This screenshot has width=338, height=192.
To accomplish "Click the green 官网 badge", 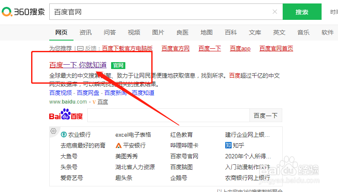I will [x=118, y=65].
